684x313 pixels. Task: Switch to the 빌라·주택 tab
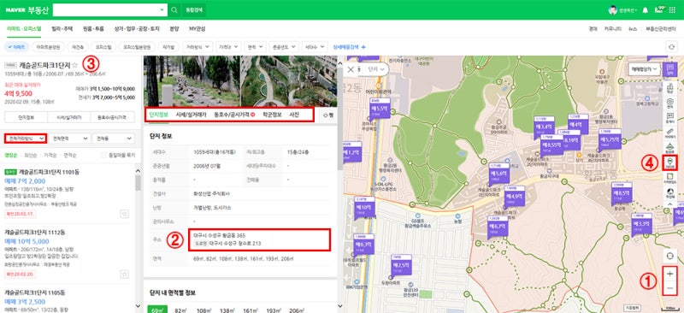point(62,29)
